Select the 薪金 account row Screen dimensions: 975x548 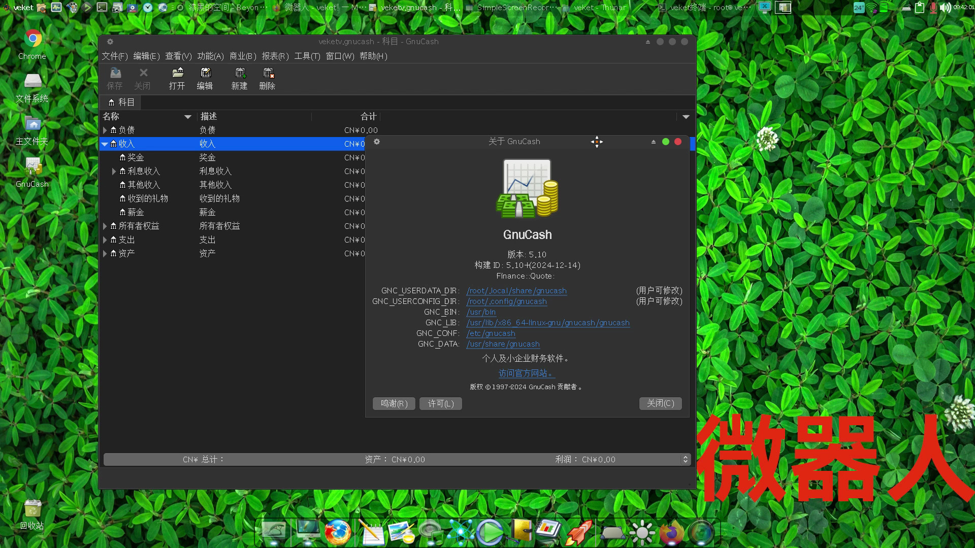pyautogui.click(x=232, y=213)
